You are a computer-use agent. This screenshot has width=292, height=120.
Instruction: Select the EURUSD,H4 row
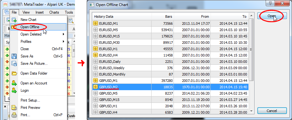pos(170,55)
